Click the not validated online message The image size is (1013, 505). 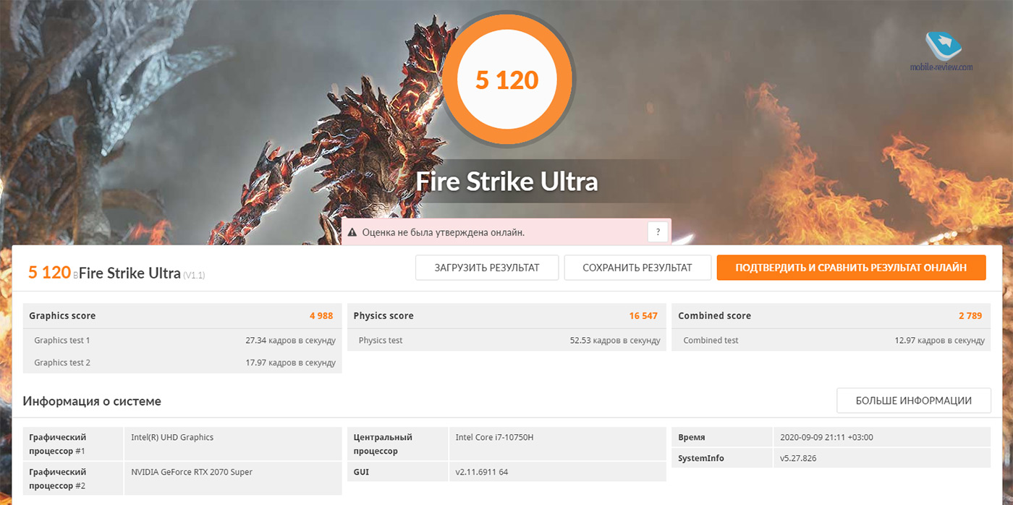(x=444, y=232)
